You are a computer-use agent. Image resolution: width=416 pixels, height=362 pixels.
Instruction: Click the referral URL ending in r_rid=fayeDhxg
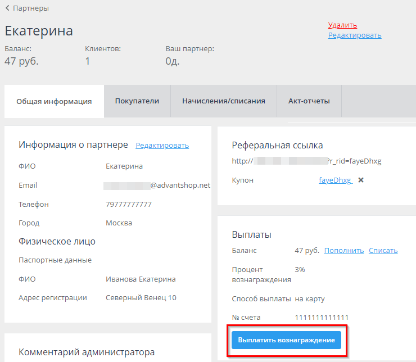[306, 161]
